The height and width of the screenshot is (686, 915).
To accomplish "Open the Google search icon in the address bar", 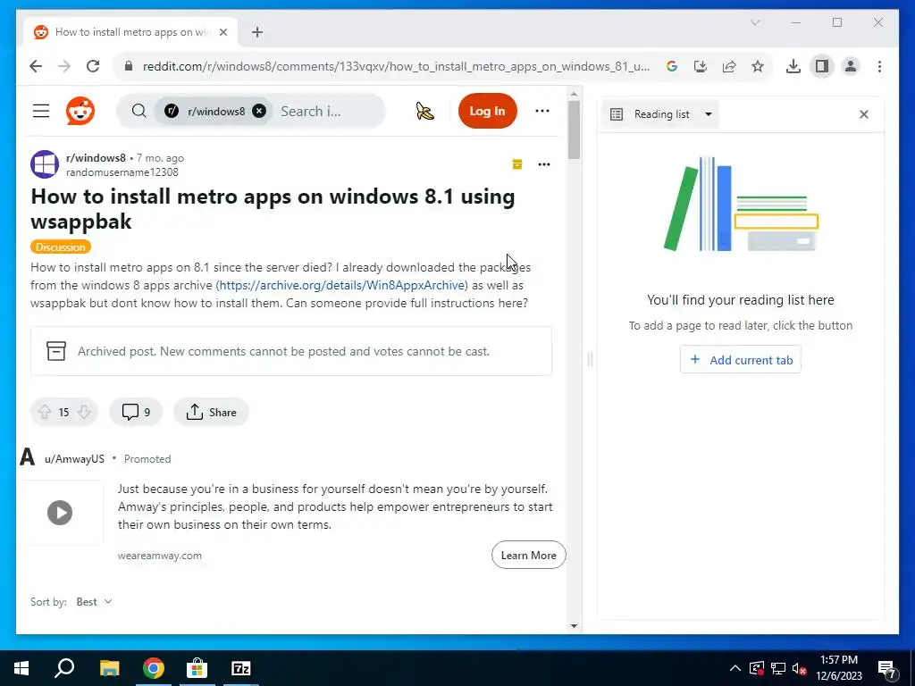I will (x=672, y=66).
